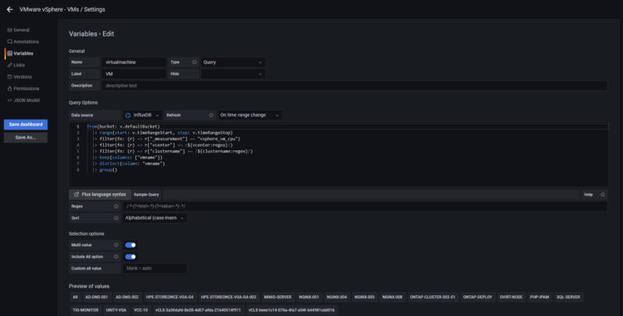This screenshot has height=316, width=623.
Task: Click the TIG-MONITOR preview value
Action: point(86,310)
